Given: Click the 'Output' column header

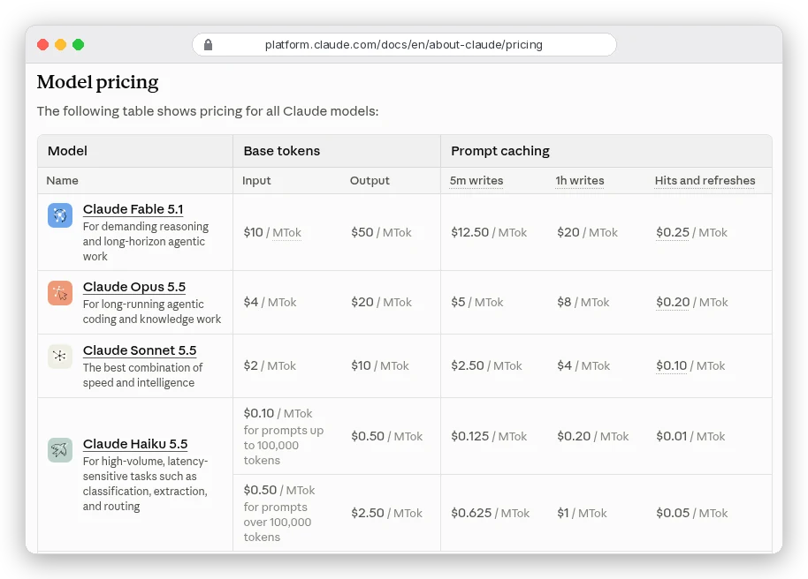Looking at the screenshot, I should [370, 181].
